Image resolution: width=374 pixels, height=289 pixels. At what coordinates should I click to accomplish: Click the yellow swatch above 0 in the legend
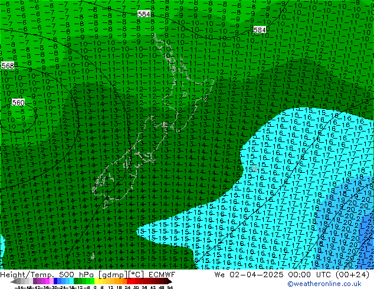click(x=96, y=281)
